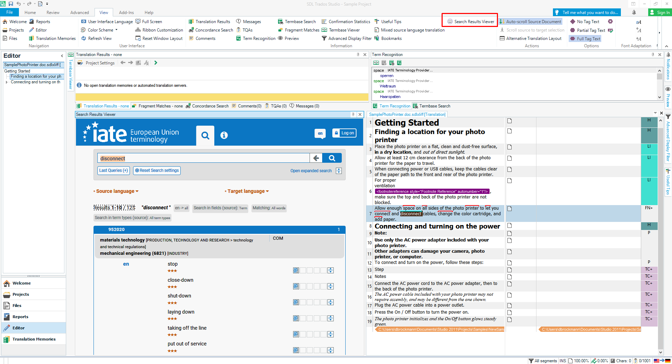Image resolution: width=672 pixels, height=364 pixels.
Task: Open TQAs window from ribbon
Action: [244, 30]
